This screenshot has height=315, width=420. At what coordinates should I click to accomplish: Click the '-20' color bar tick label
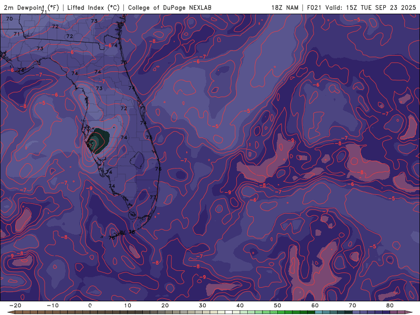(x=15, y=306)
